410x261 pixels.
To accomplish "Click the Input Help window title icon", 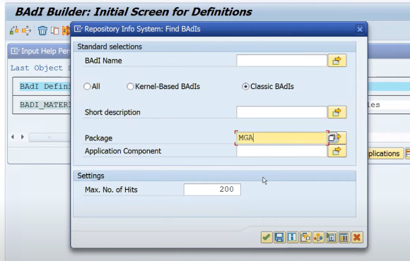I will (15, 51).
